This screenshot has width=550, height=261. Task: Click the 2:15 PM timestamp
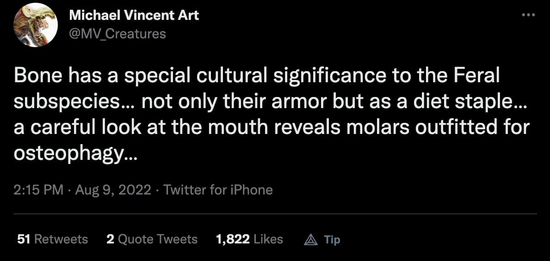[x=38, y=190]
